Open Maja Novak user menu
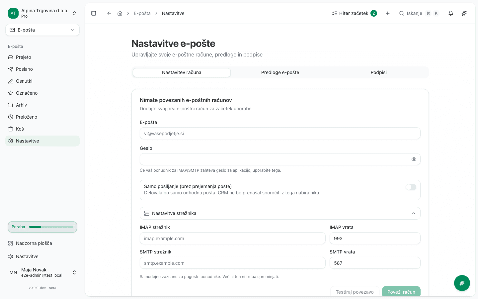 (x=42, y=272)
